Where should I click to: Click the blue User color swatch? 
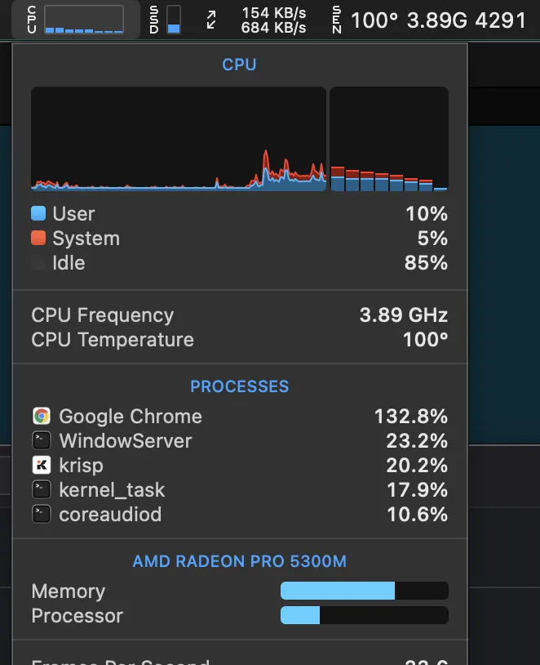point(38,214)
